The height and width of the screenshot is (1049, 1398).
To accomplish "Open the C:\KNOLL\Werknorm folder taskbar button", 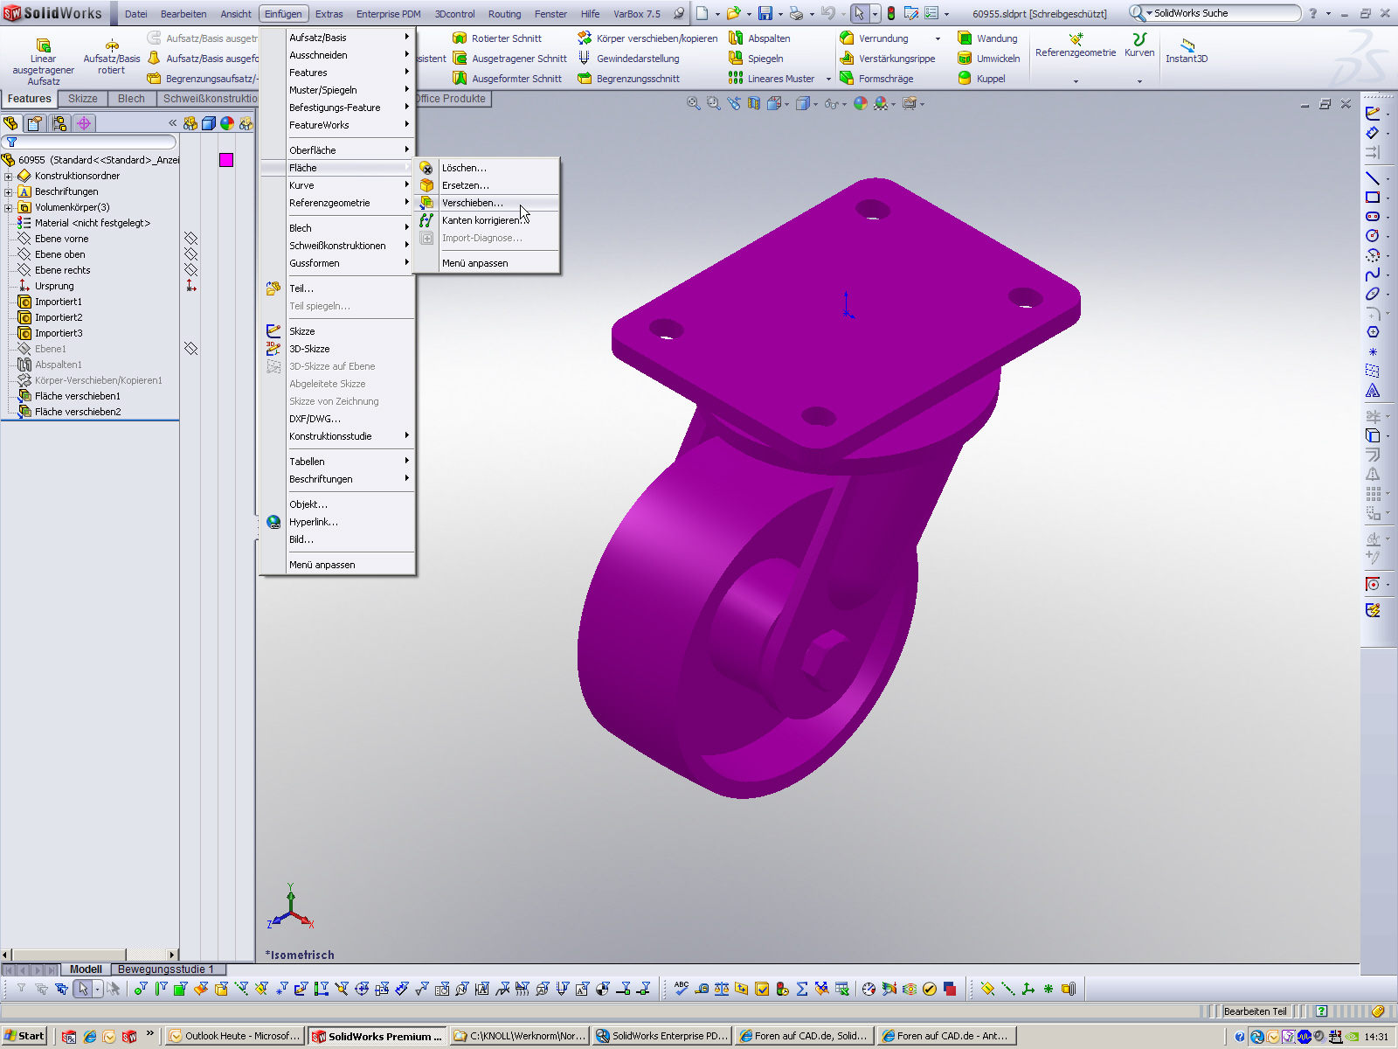I will [x=519, y=1036].
